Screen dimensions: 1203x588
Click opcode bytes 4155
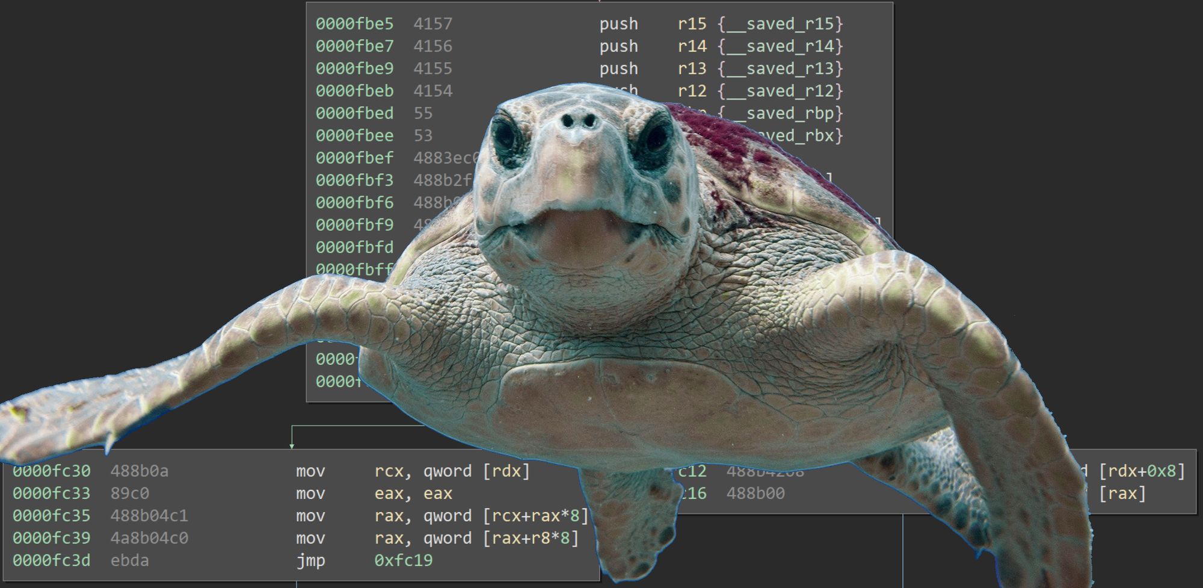point(432,69)
